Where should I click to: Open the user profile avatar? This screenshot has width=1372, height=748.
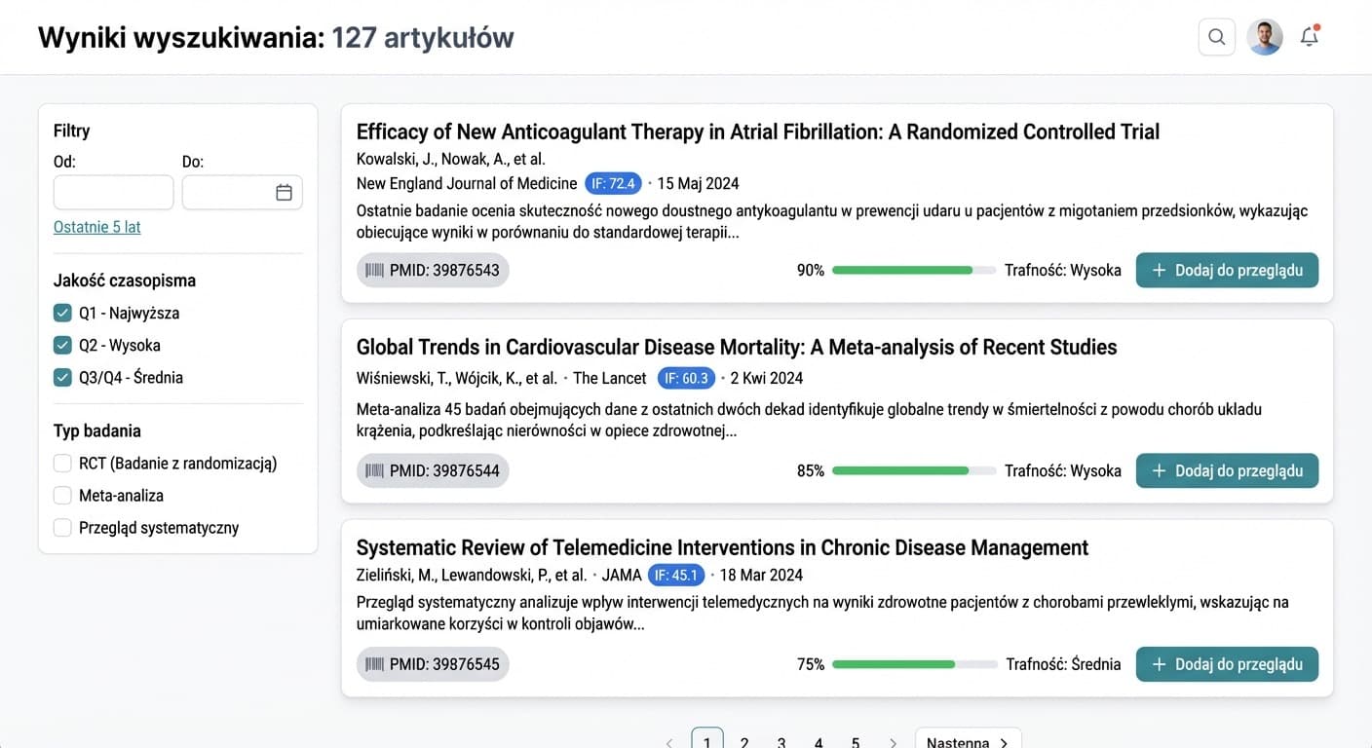(1265, 37)
